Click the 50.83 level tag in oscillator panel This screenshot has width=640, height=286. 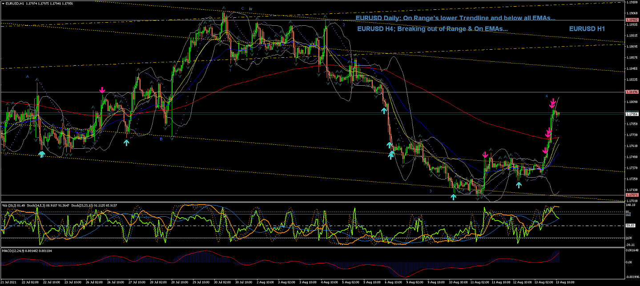click(631, 226)
